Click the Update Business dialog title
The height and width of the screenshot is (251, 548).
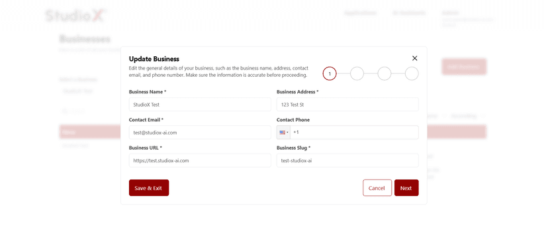pyautogui.click(x=154, y=59)
